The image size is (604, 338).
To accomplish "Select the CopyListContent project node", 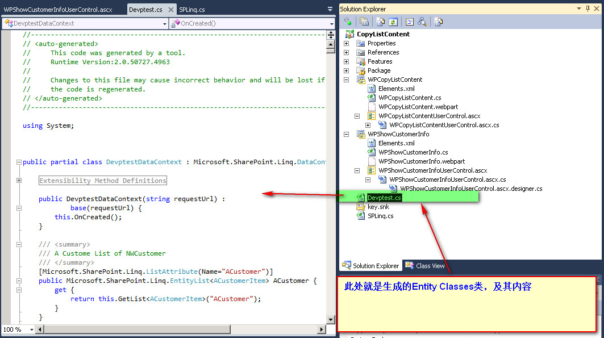I will 384,34.
